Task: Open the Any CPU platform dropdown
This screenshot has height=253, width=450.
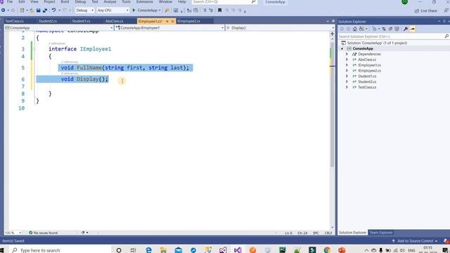Action: [x=112, y=11]
